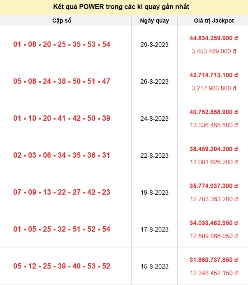Click the 'Ngày quay' column header
The width and height of the screenshot is (248, 285).
click(154, 21)
